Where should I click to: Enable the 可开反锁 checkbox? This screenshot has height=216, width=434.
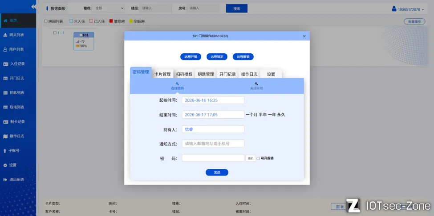[258, 158]
